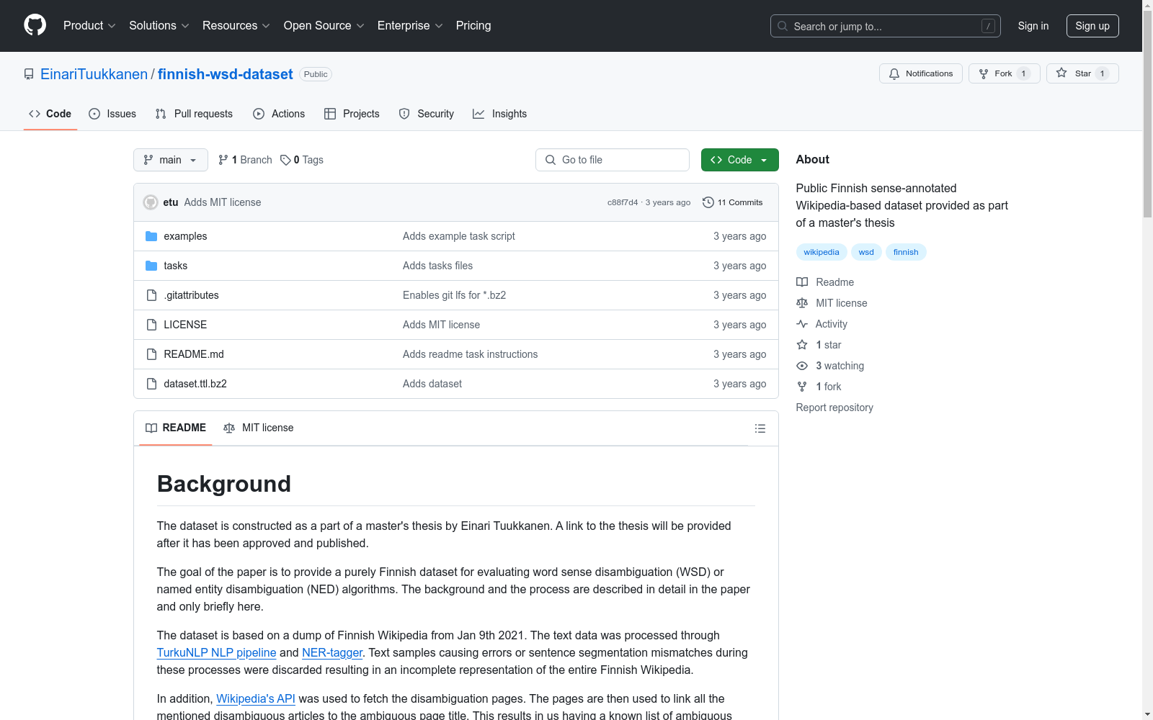The image size is (1153, 720).
Task: Open the Wikipedia's API link
Action: point(256,698)
